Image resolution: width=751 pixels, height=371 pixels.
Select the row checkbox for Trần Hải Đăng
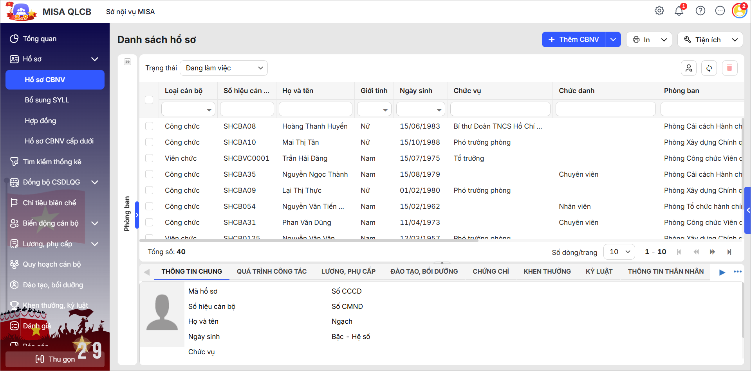[149, 158]
